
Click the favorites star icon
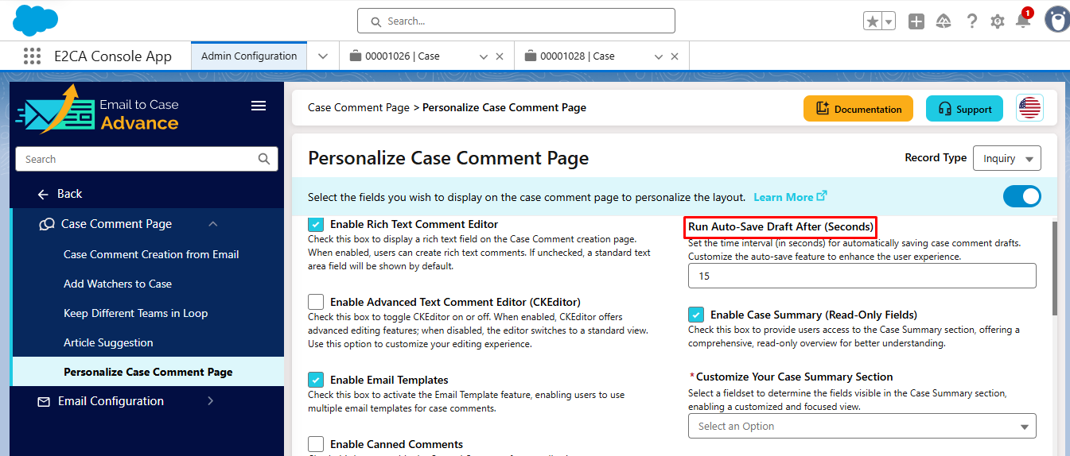click(873, 21)
